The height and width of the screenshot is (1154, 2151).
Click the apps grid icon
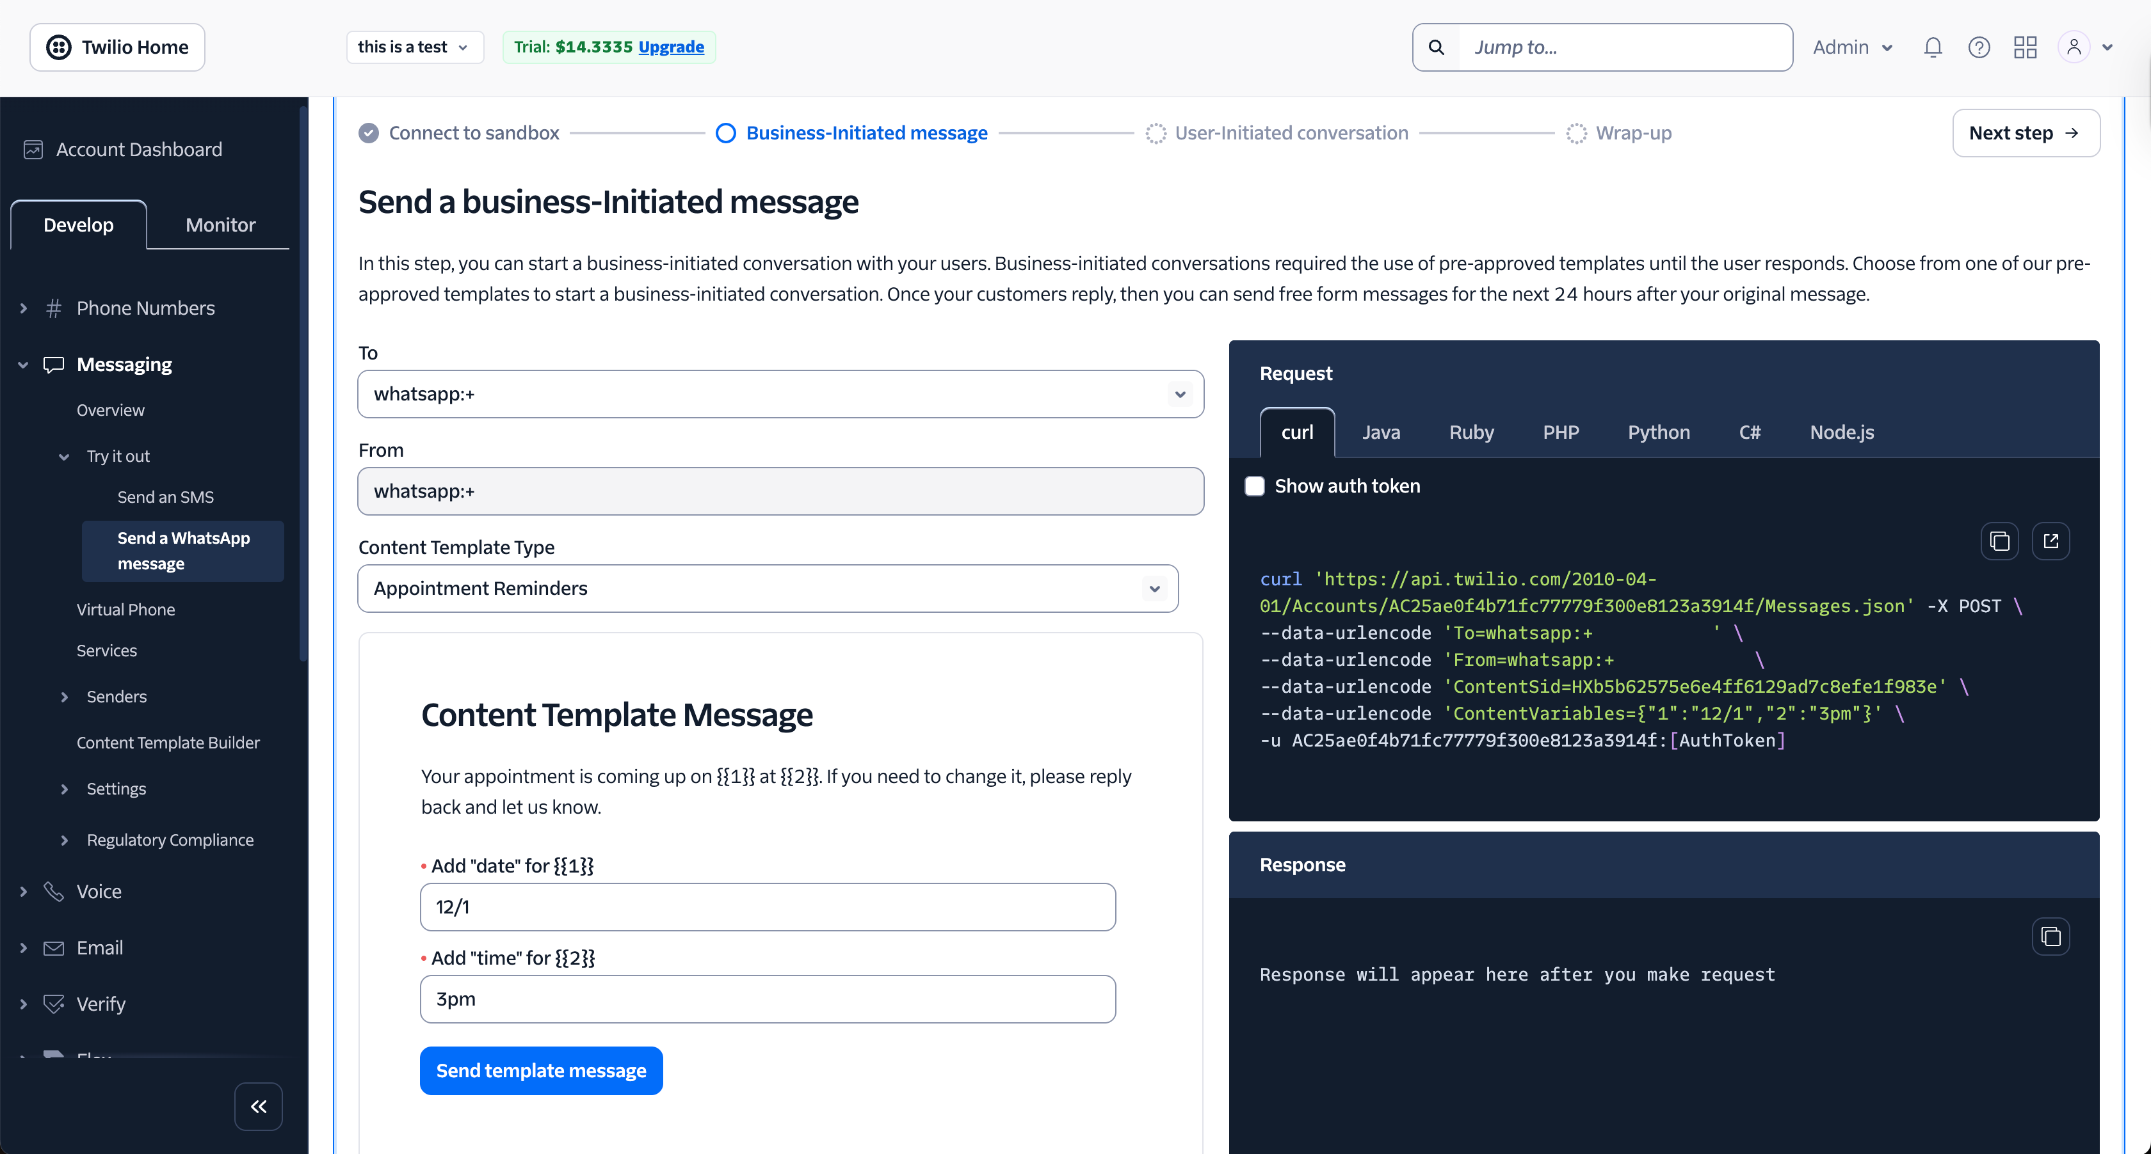tap(2025, 47)
